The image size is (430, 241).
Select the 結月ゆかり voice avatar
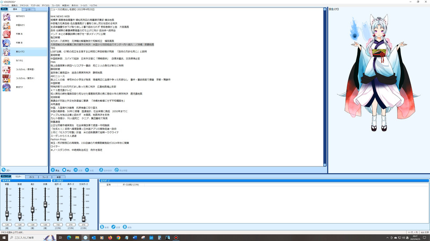point(6,17)
